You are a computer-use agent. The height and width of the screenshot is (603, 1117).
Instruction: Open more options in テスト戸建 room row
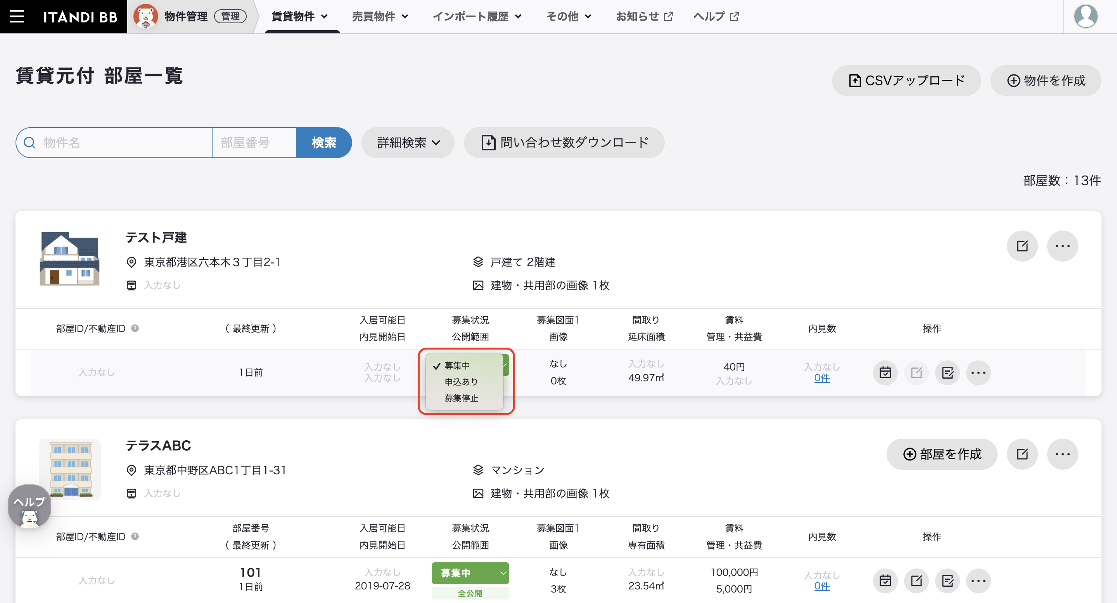click(978, 372)
